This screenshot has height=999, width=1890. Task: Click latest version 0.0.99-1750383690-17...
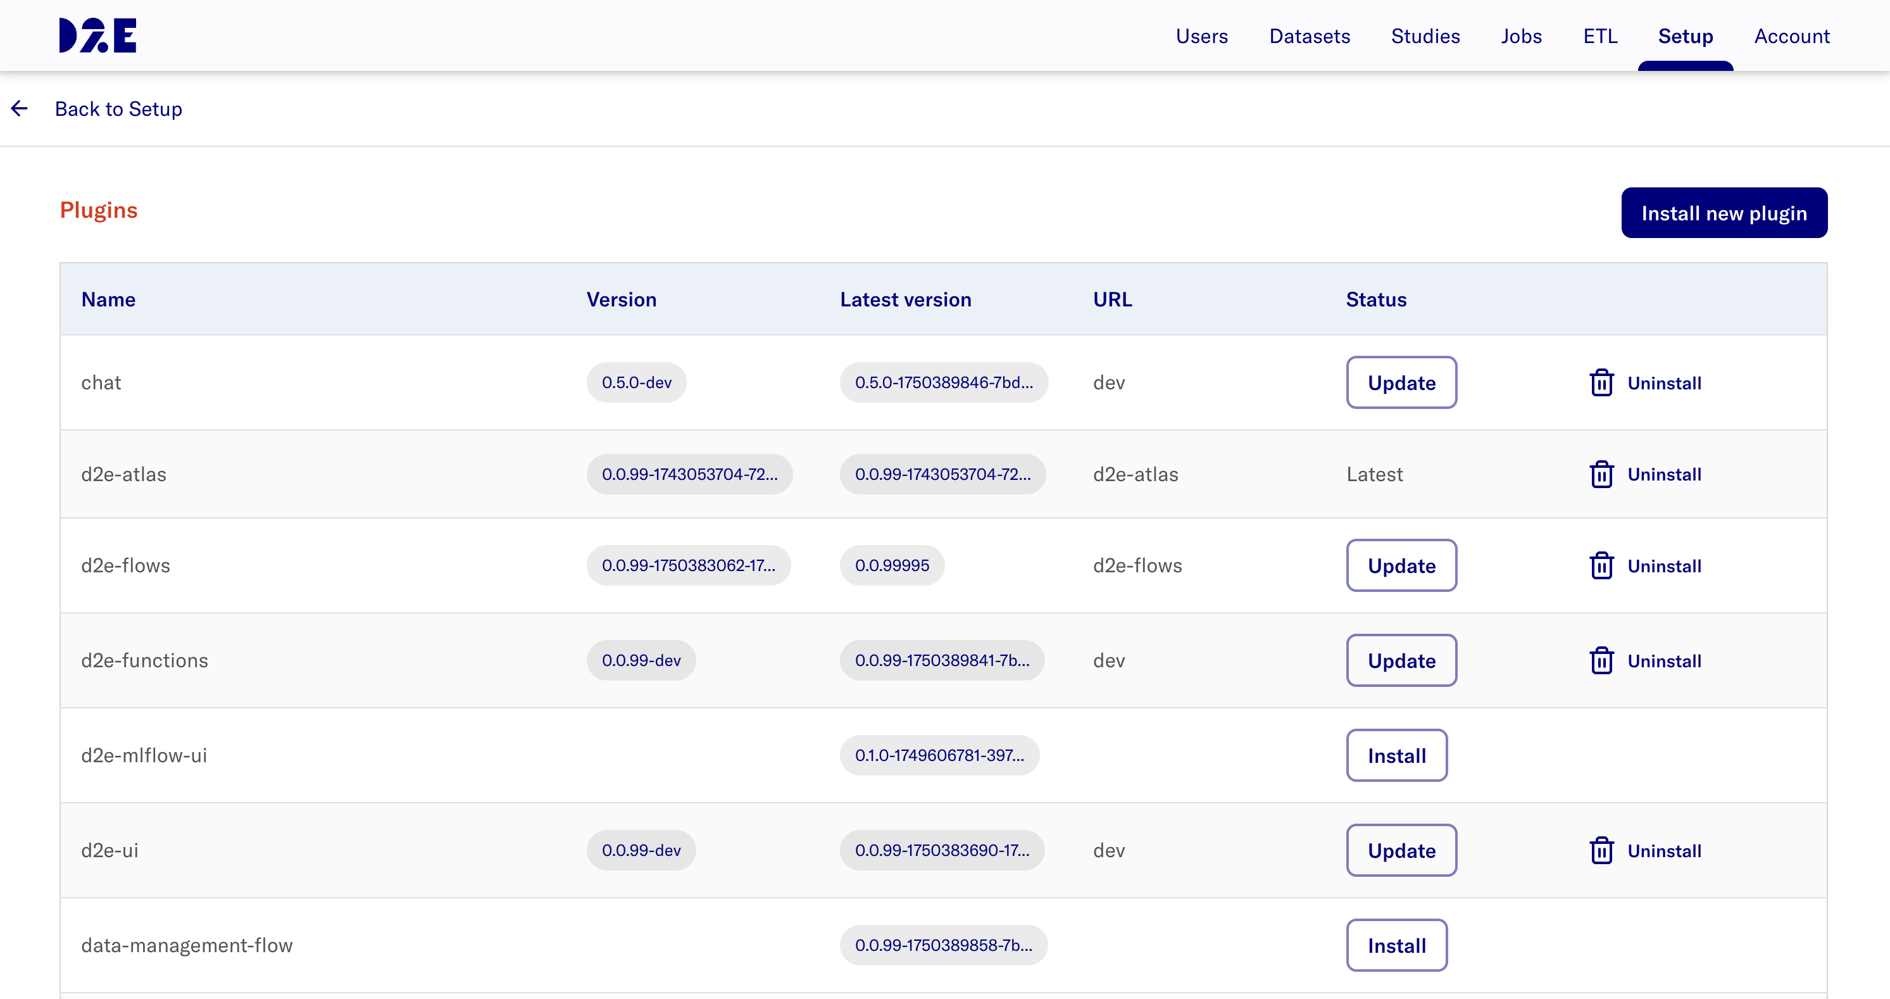click(x=942, y=850)
